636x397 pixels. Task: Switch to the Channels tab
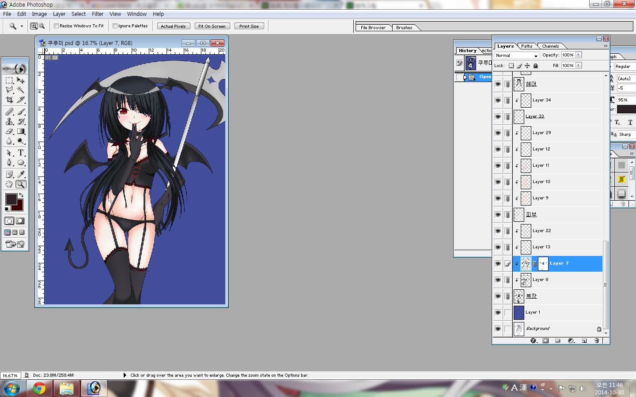[x=550, y=46]
